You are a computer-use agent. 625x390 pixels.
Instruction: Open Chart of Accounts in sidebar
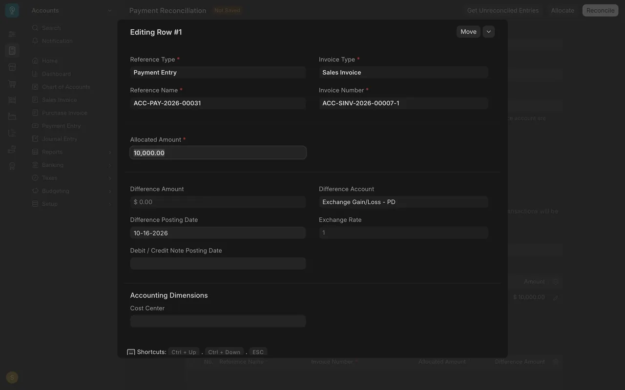pos(66,87)
